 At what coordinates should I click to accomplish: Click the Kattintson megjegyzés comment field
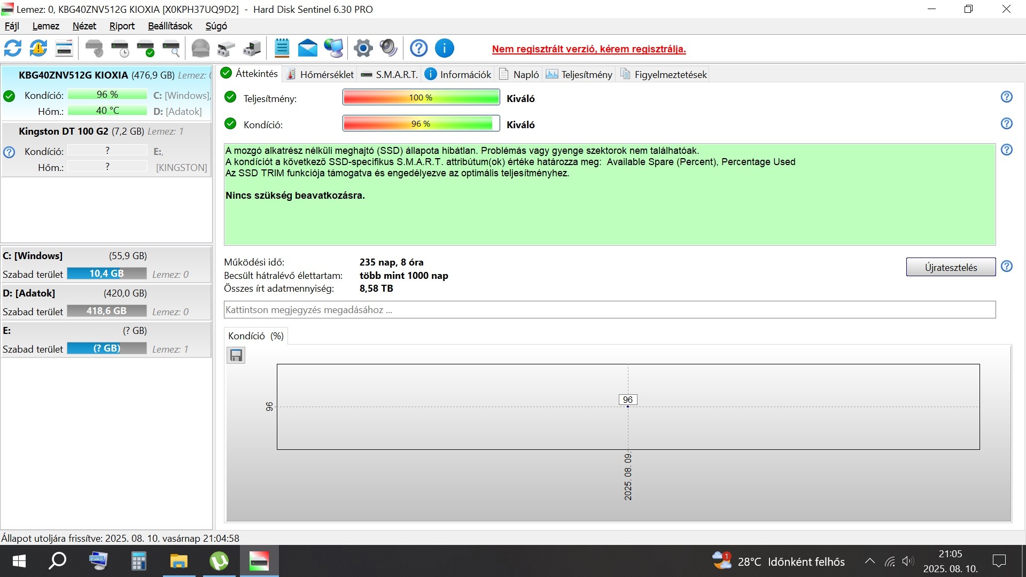[609, 310]
